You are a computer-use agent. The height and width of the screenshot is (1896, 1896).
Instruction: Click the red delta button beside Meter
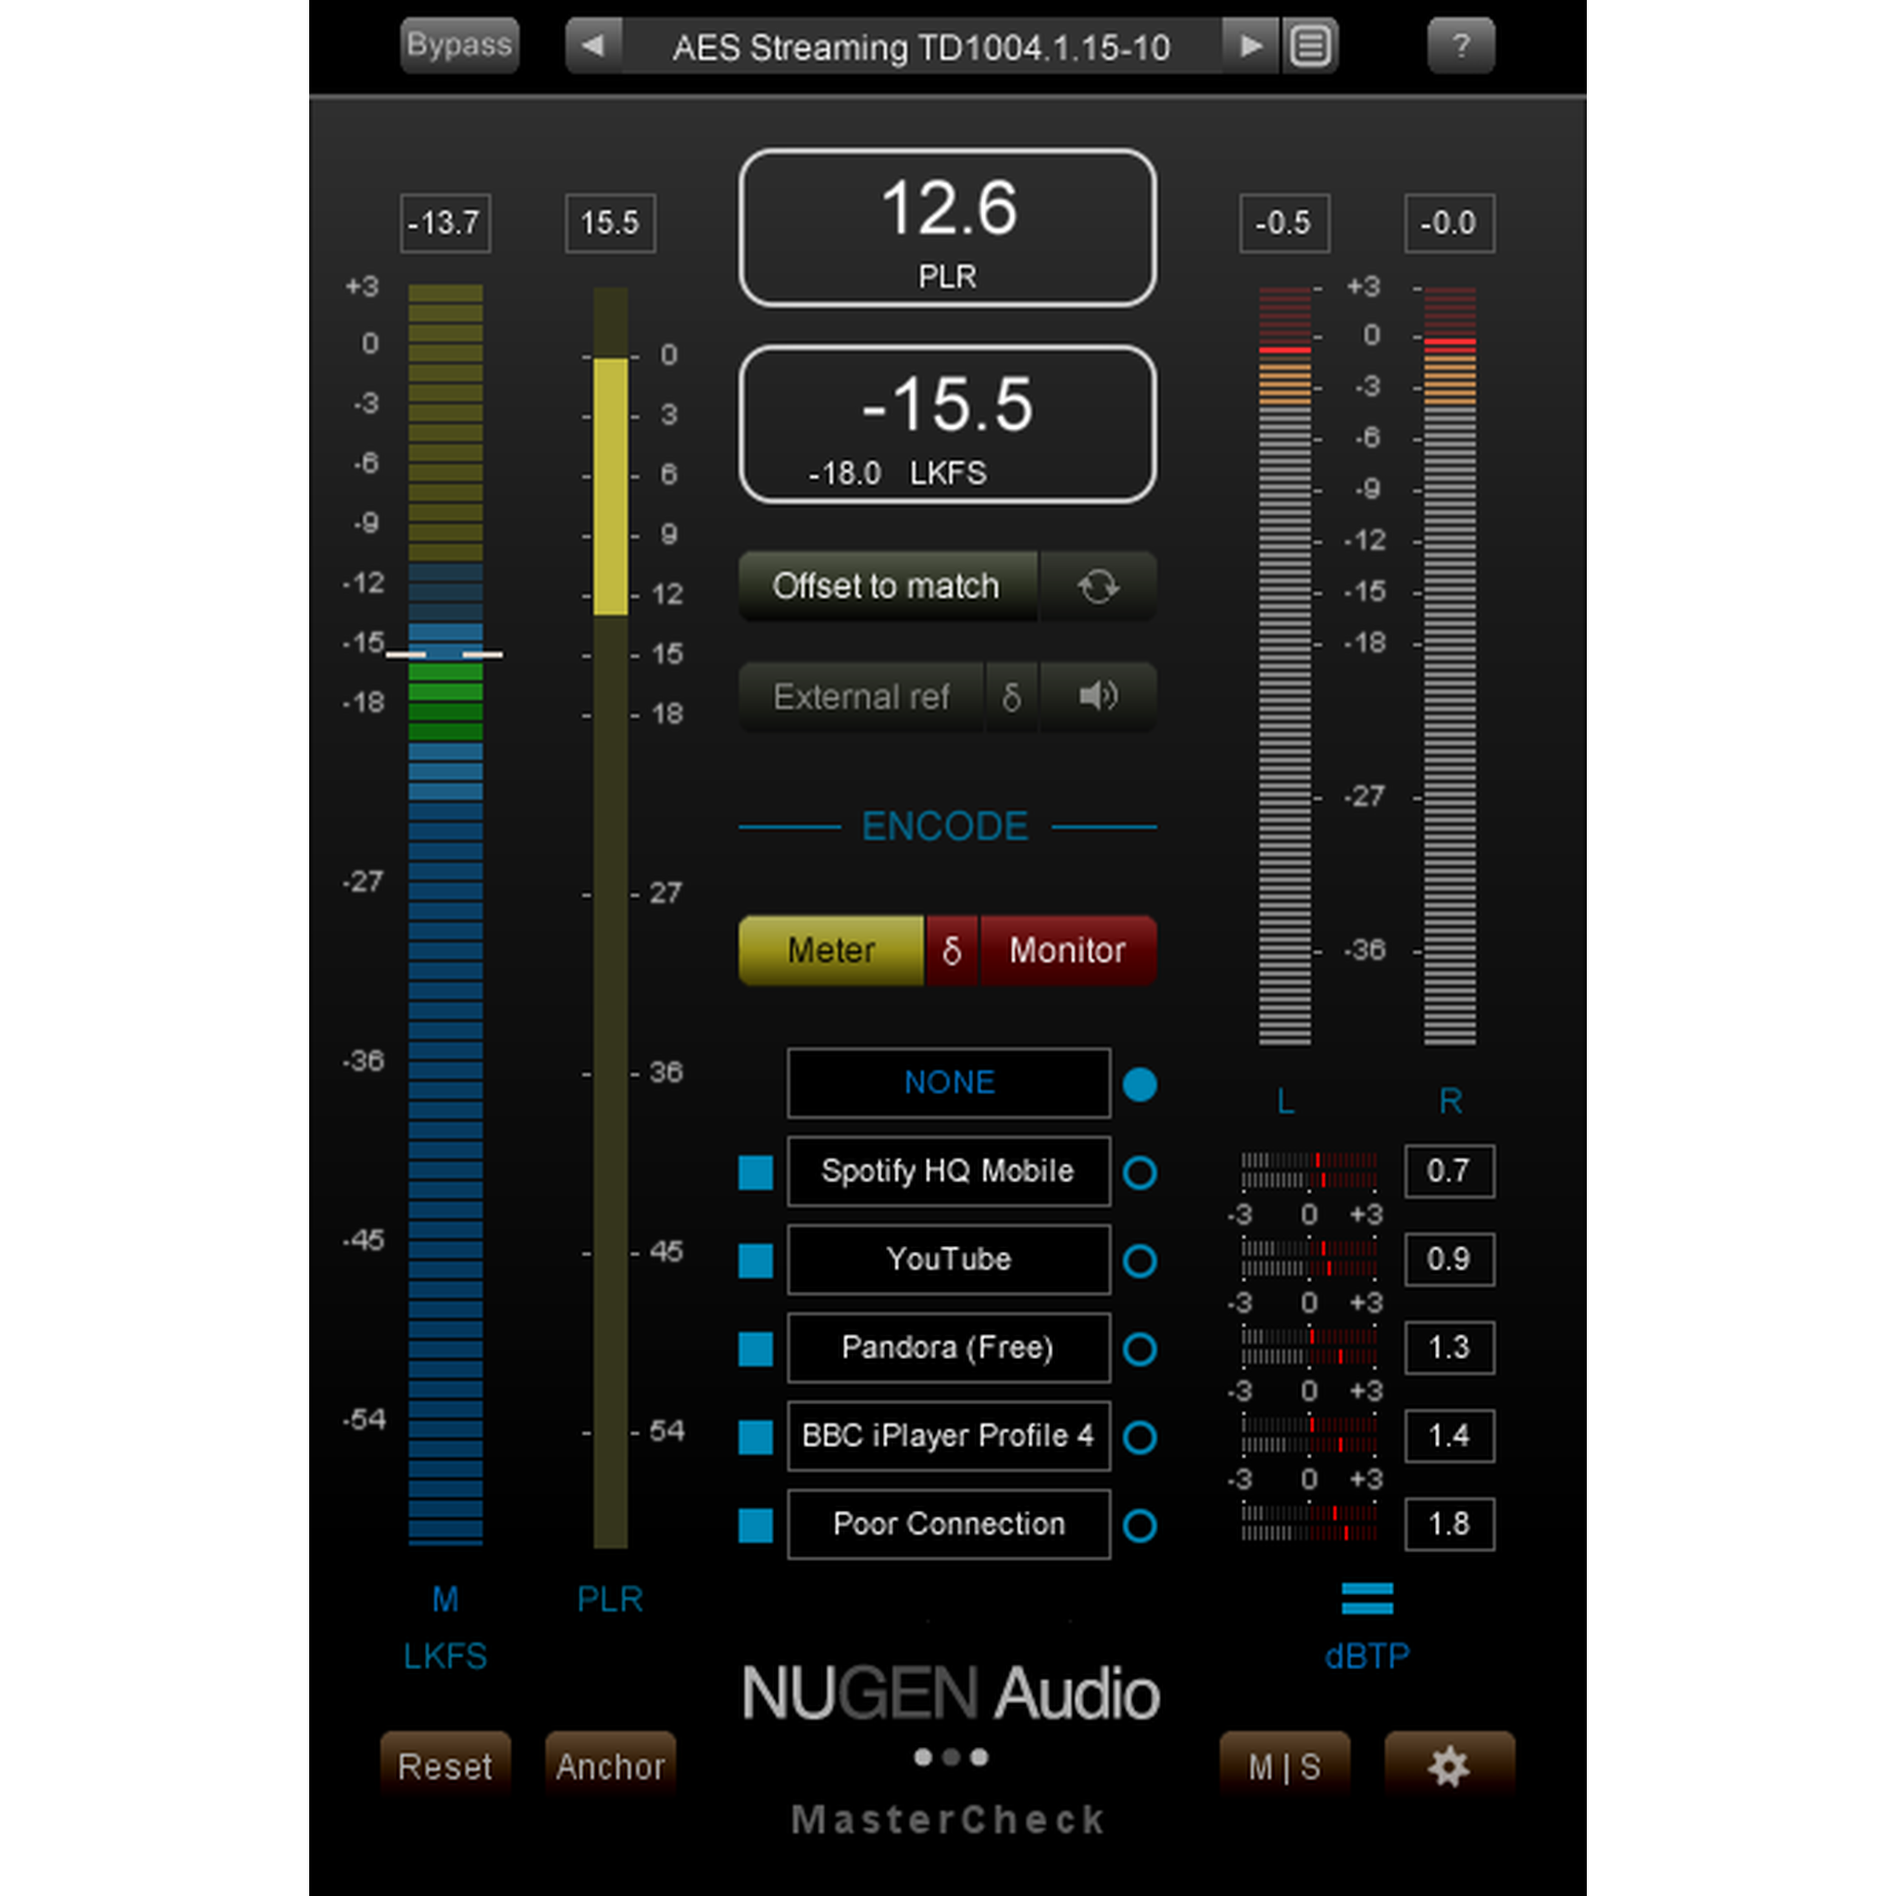951,950
